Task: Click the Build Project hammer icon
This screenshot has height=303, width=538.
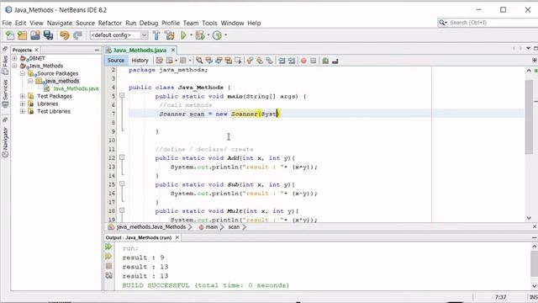Action: pos(156,35)
